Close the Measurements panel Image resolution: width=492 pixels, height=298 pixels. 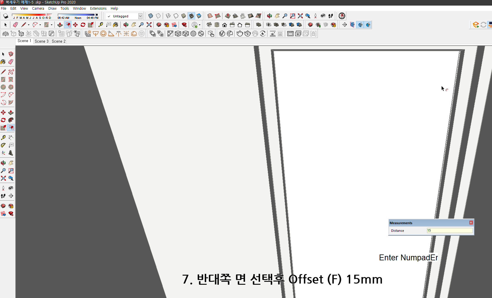(471, 222)
